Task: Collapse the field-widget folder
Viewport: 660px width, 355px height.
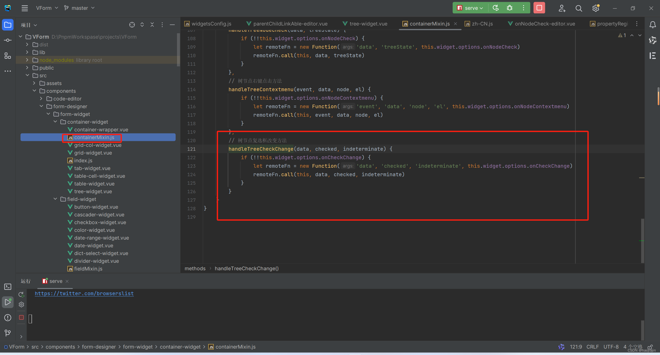Action: pyautogui.click(x=55, y=199)
